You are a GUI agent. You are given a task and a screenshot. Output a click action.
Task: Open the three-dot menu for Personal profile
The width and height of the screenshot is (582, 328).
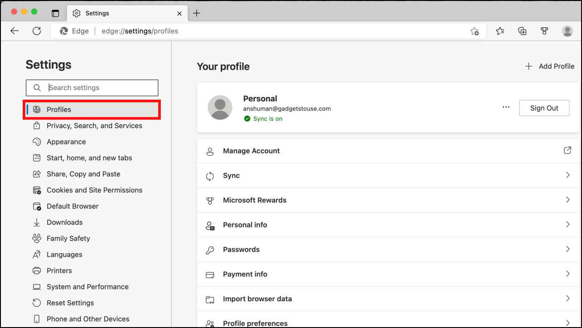pyautogui.click(x=506, y=108)
